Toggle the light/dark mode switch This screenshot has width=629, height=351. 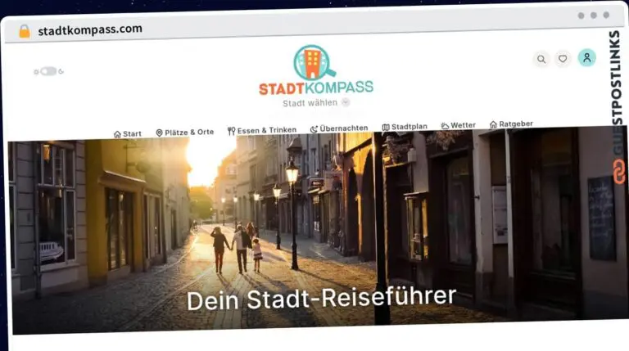[48, 71]
